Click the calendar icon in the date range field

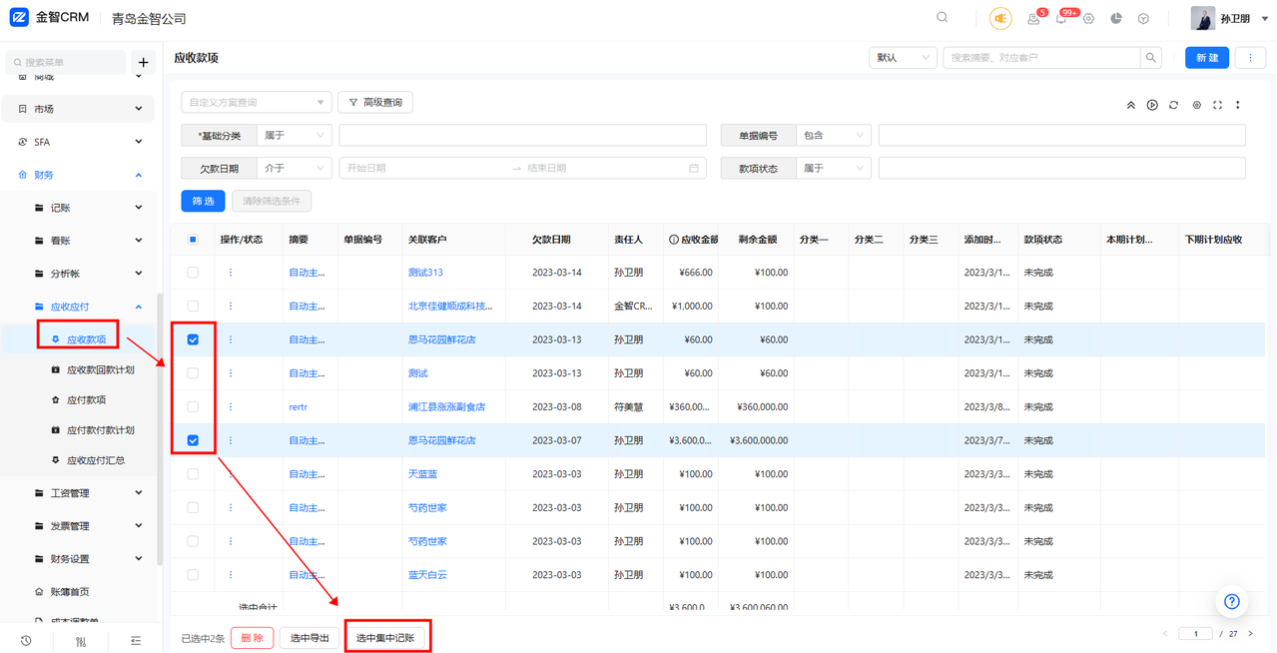coord(694,169)
